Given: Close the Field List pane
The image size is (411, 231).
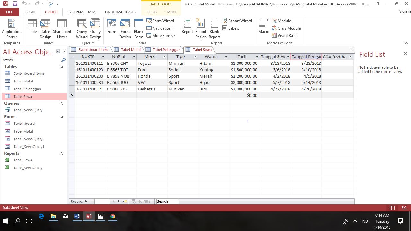Looking at the screenshot, I should [x=405, y=53].
